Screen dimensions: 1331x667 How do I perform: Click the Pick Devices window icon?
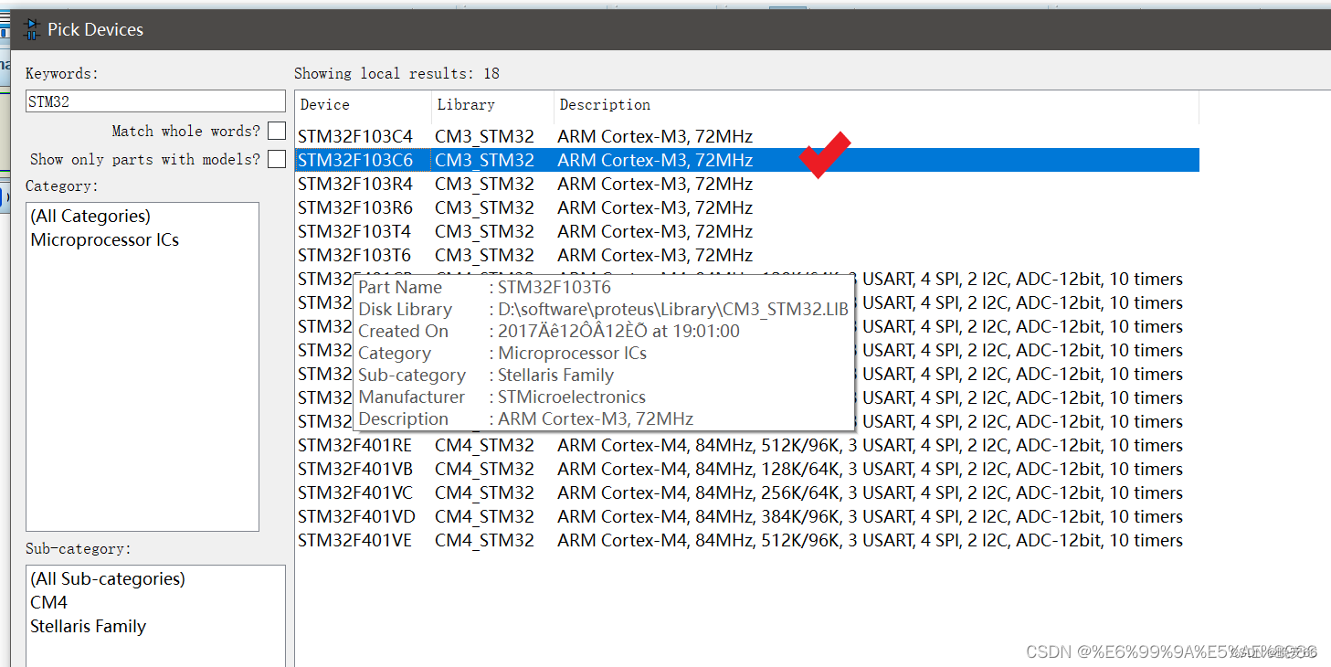[31, 29]
